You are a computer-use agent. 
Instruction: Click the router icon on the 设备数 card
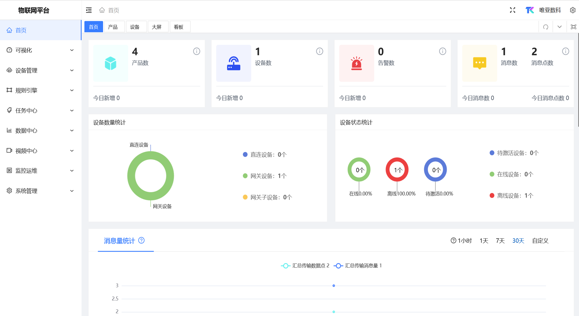pos(234,63)
